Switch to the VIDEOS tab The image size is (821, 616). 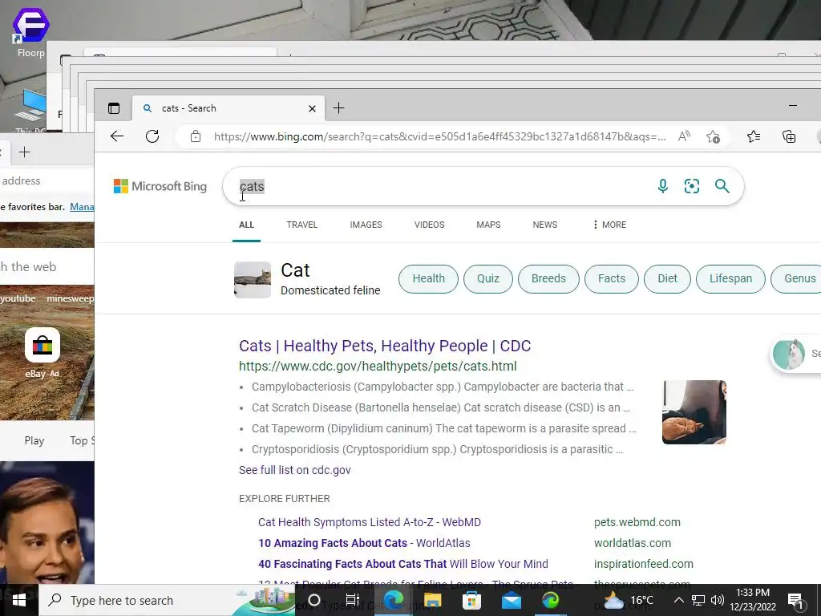coord(430,225)
